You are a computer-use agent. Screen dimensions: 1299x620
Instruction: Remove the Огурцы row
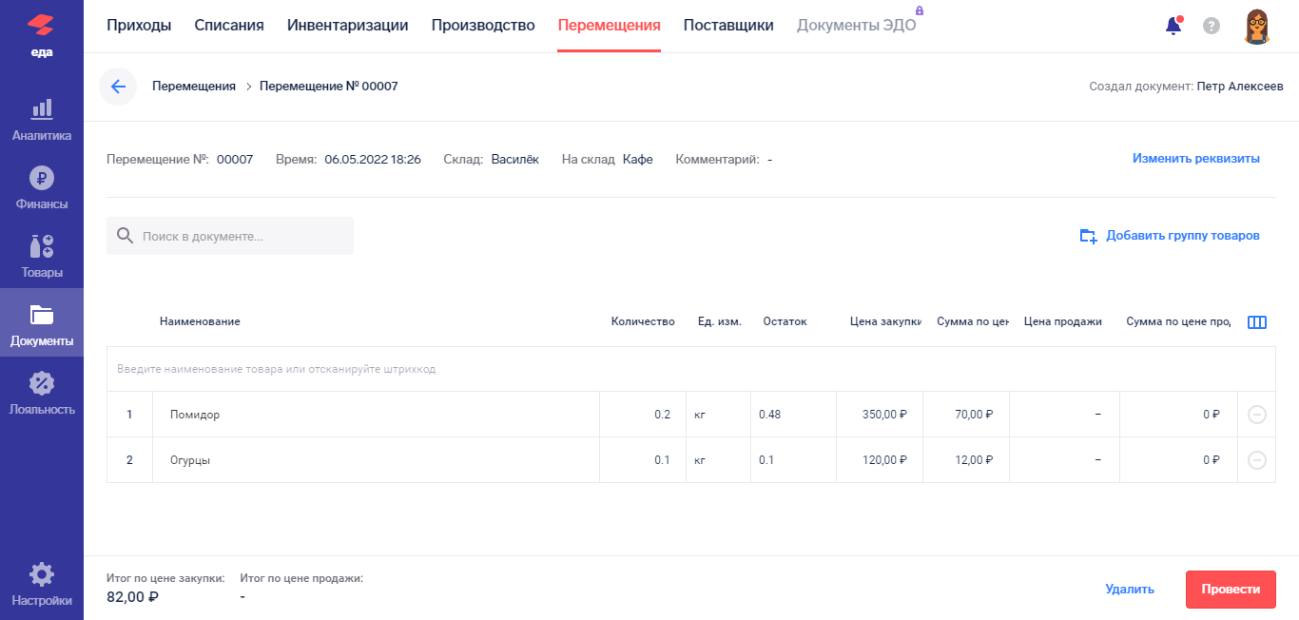click(x=1256, y=460)
